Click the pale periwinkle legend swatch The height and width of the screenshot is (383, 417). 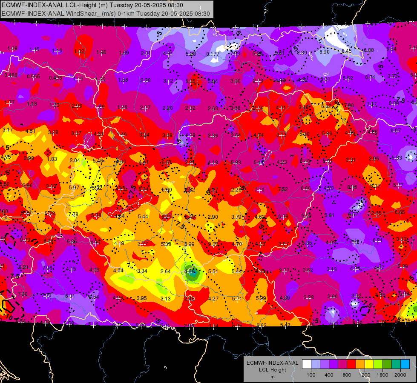click(316, 364)
